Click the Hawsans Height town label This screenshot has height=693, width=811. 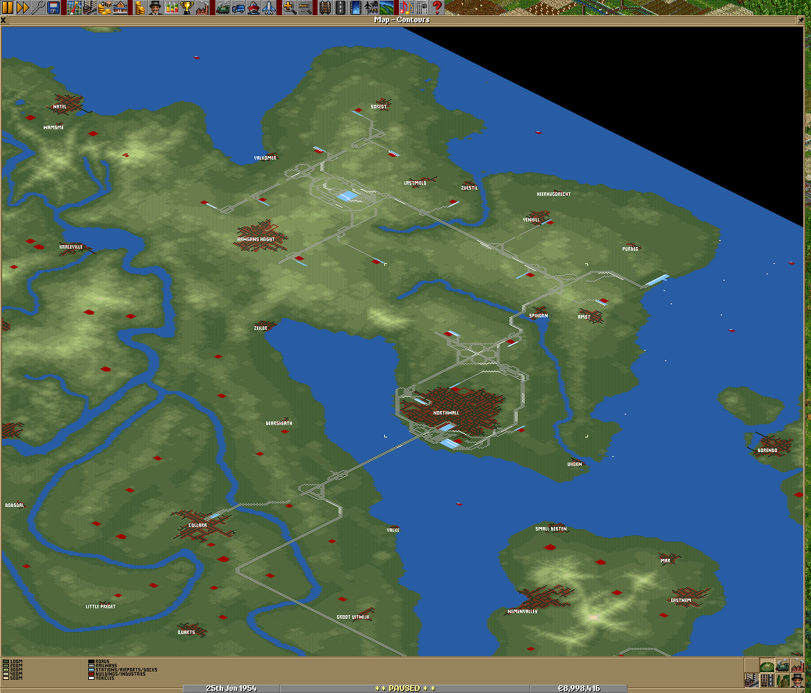(256, 240)
